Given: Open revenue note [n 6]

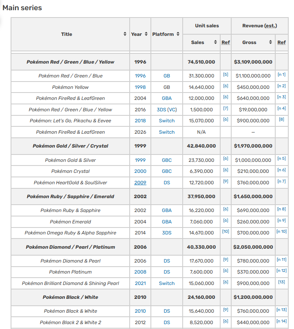Looking at the screenshot, I should point(281,170).
